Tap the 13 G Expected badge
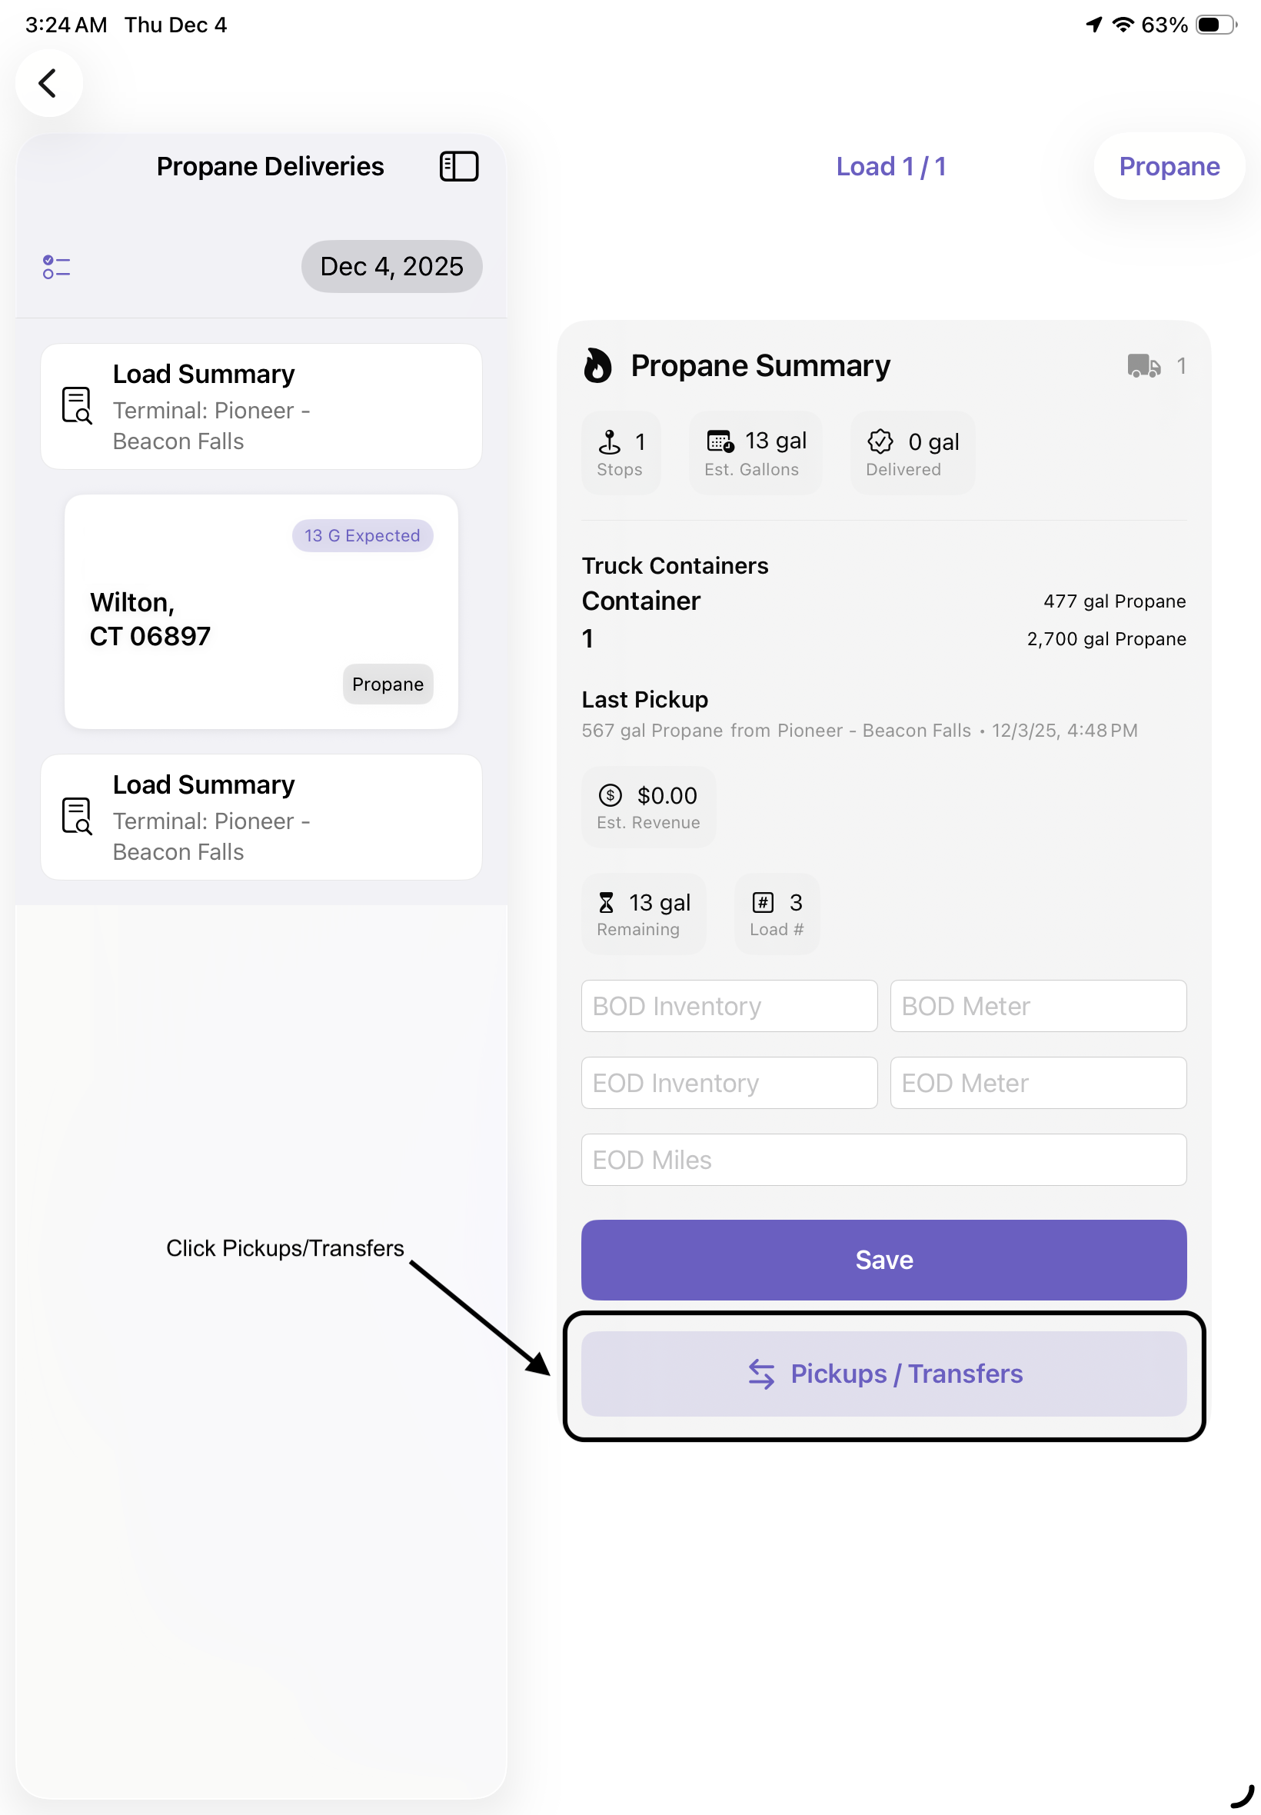 pos(362,536)
